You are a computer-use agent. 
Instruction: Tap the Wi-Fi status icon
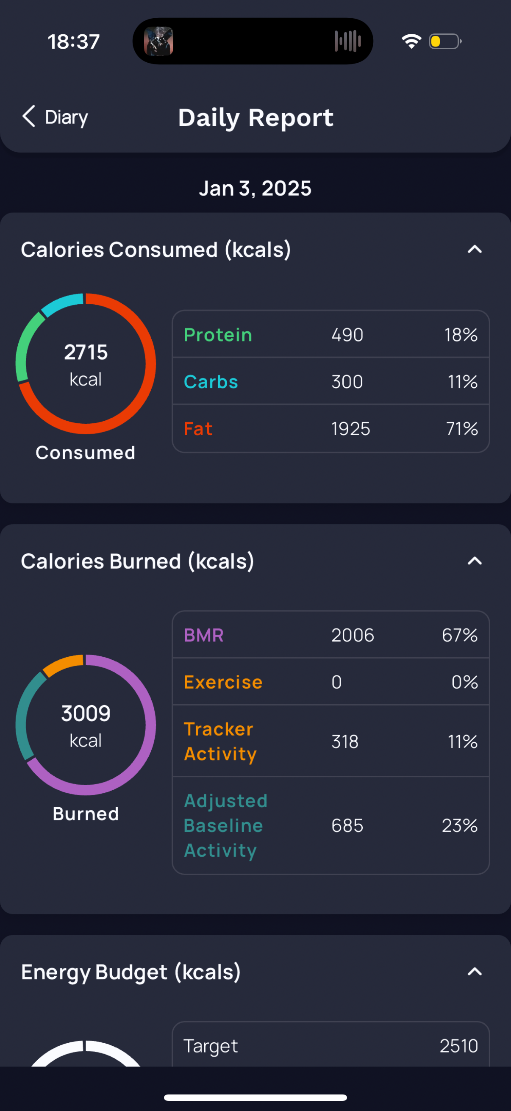click(411, 42)
